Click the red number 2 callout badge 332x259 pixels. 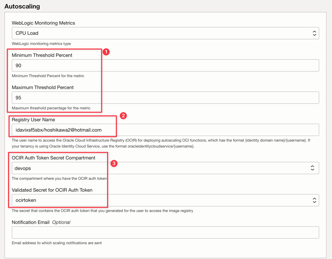123,116
